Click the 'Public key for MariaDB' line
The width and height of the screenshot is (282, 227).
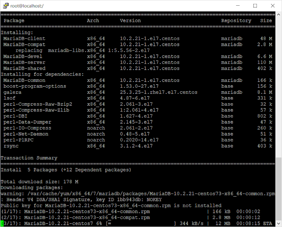tap(111, 205)
